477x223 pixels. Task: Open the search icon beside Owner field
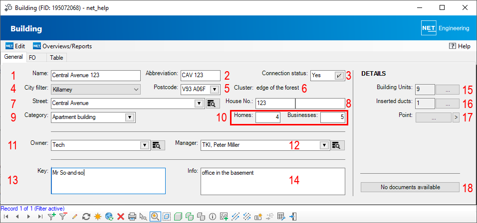pos(158,145)
